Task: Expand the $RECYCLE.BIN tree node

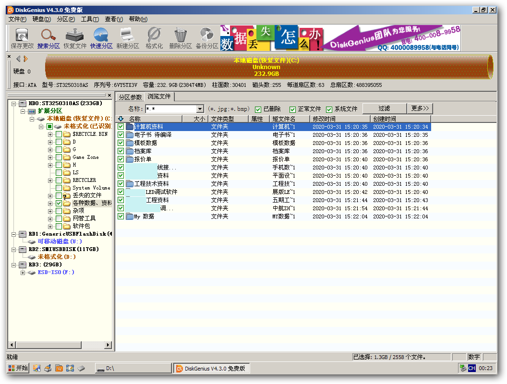Action: (x=50, y=134)
